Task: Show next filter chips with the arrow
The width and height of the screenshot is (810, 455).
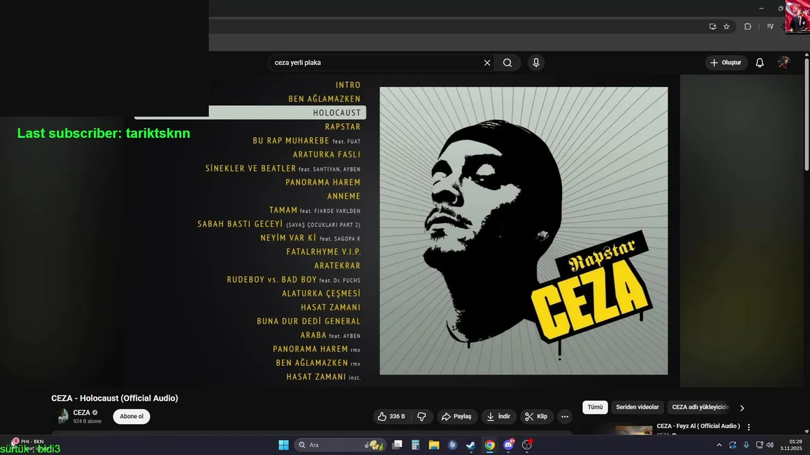Action: point(742,408)
